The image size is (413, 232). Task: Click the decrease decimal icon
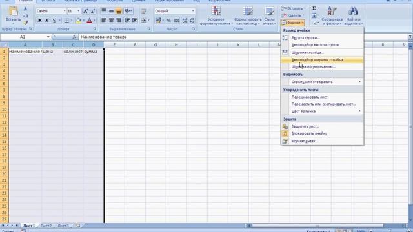pos(192,20)
